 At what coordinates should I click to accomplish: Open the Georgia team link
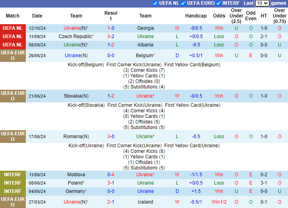click(145, 28)
